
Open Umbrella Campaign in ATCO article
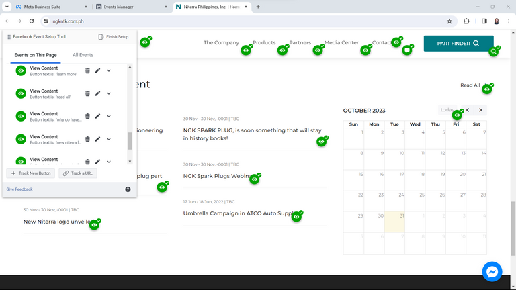point(238,213)
